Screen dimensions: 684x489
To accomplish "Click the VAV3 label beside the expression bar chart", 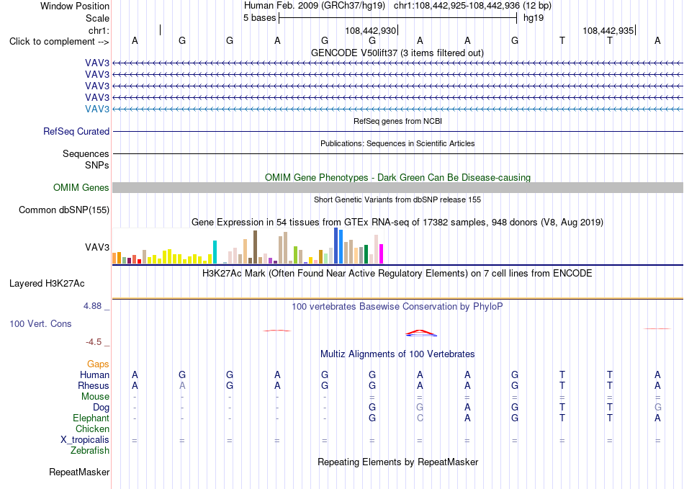I will click(x=97, y=247).
